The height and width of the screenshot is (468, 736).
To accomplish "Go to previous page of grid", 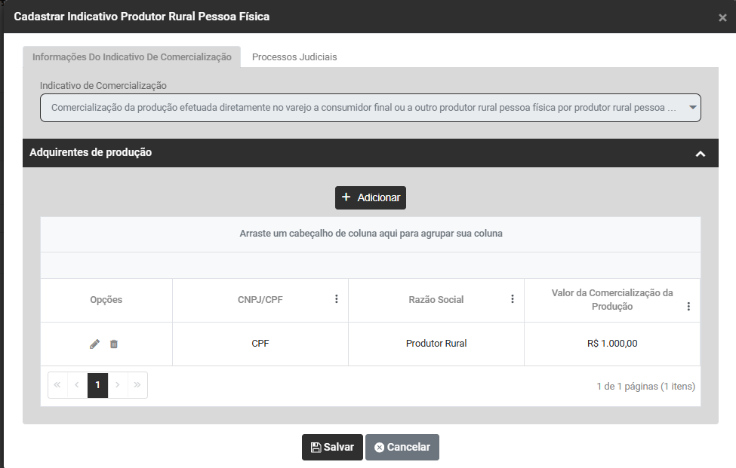I will click(77, 384).
